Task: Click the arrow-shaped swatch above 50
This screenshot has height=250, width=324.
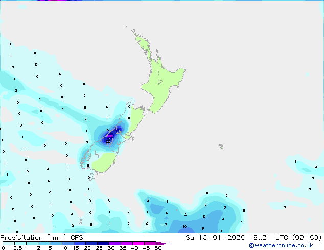Action: click(162, 243)
